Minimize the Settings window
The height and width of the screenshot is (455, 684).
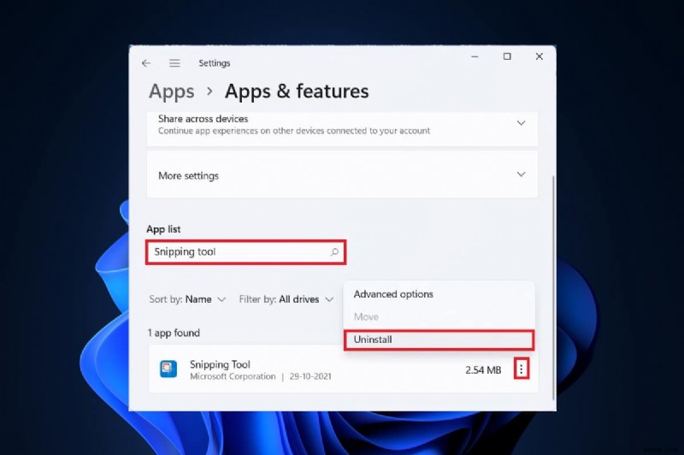tap(475, 56)
